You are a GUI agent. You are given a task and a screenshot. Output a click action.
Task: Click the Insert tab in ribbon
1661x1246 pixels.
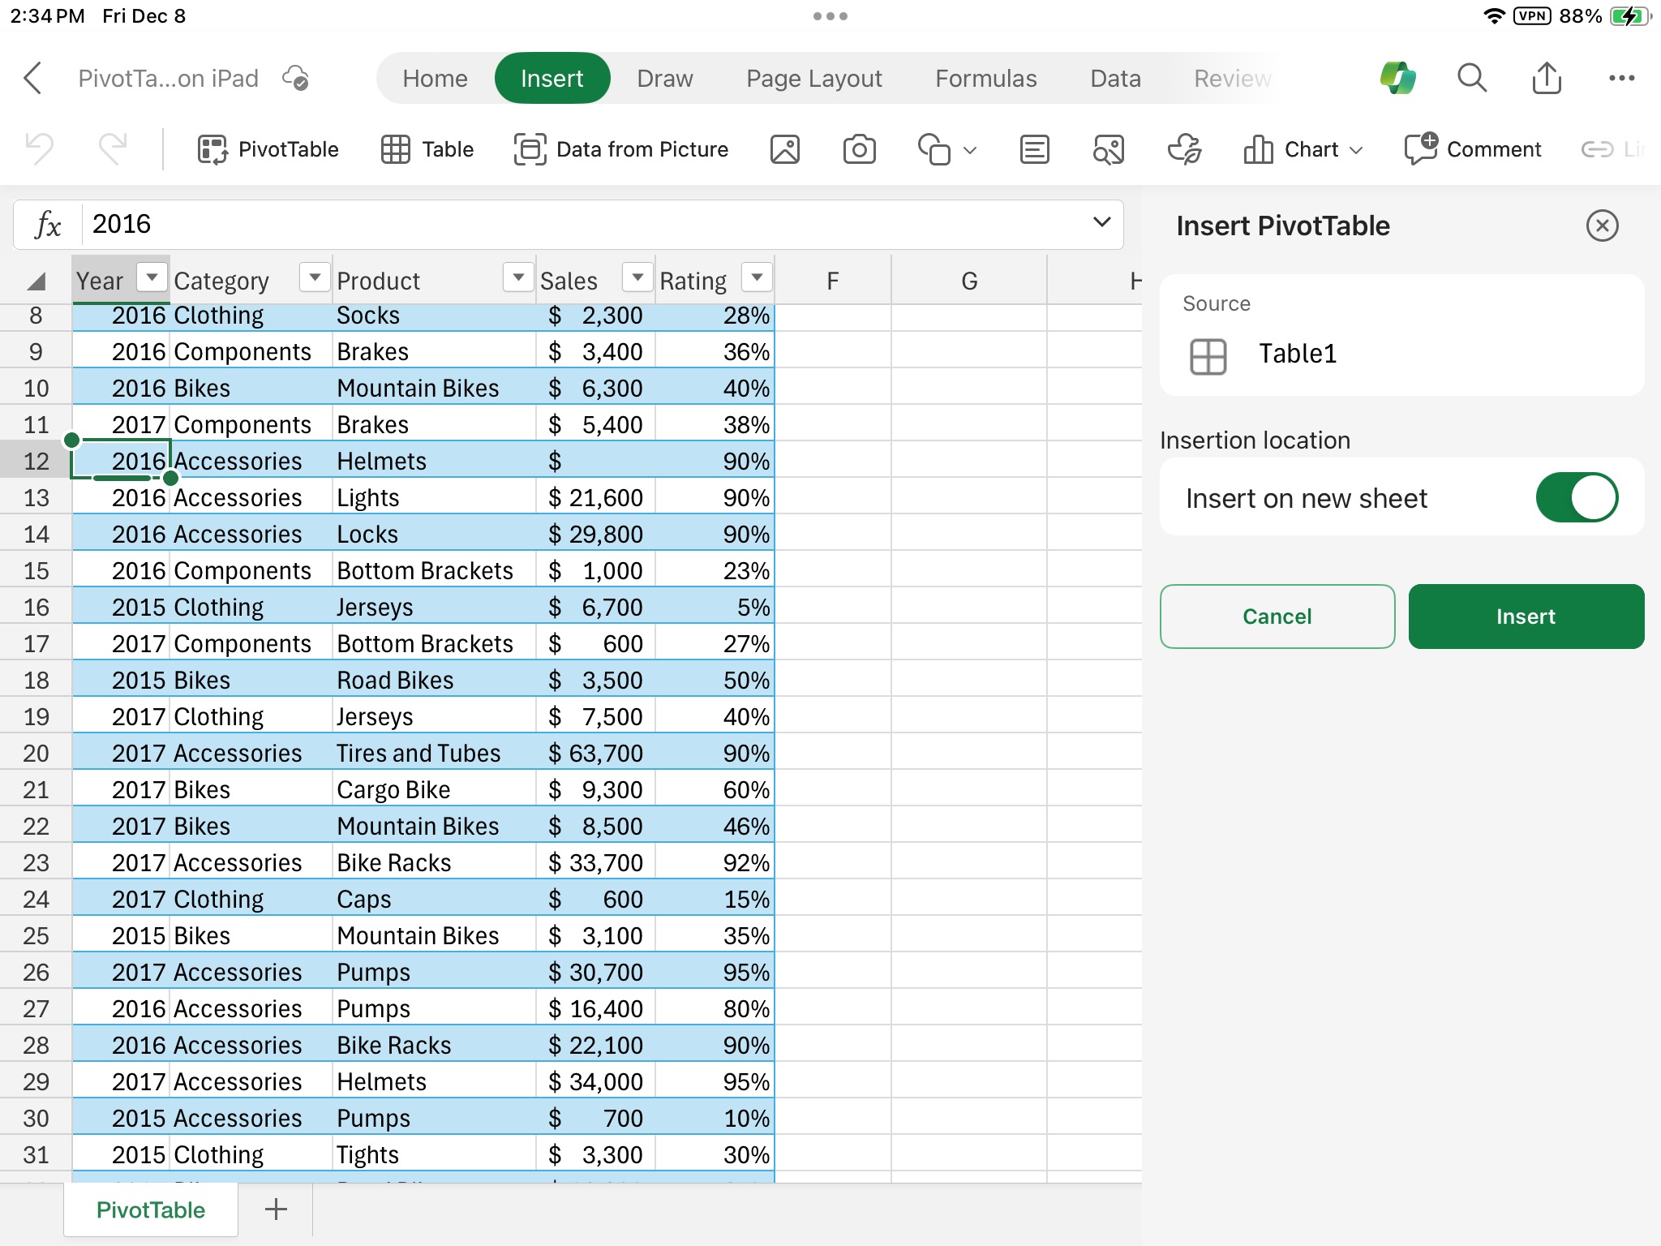tap(552, 79)
